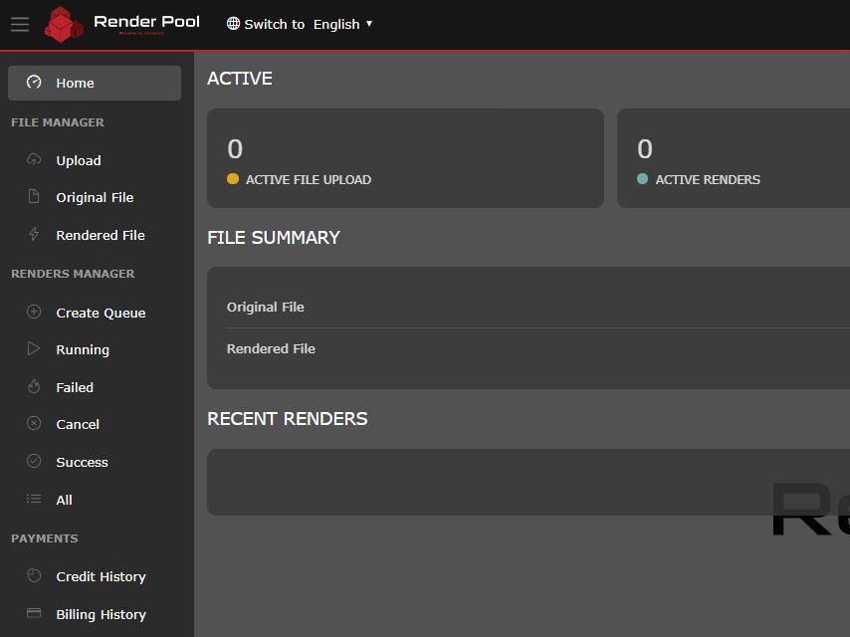Open the Original File section via its document icon
850x637 pixels.
pos(33,197)
